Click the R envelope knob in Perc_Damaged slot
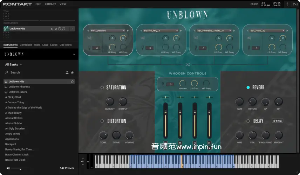The image size is (300, 175). tap(123, 38)
